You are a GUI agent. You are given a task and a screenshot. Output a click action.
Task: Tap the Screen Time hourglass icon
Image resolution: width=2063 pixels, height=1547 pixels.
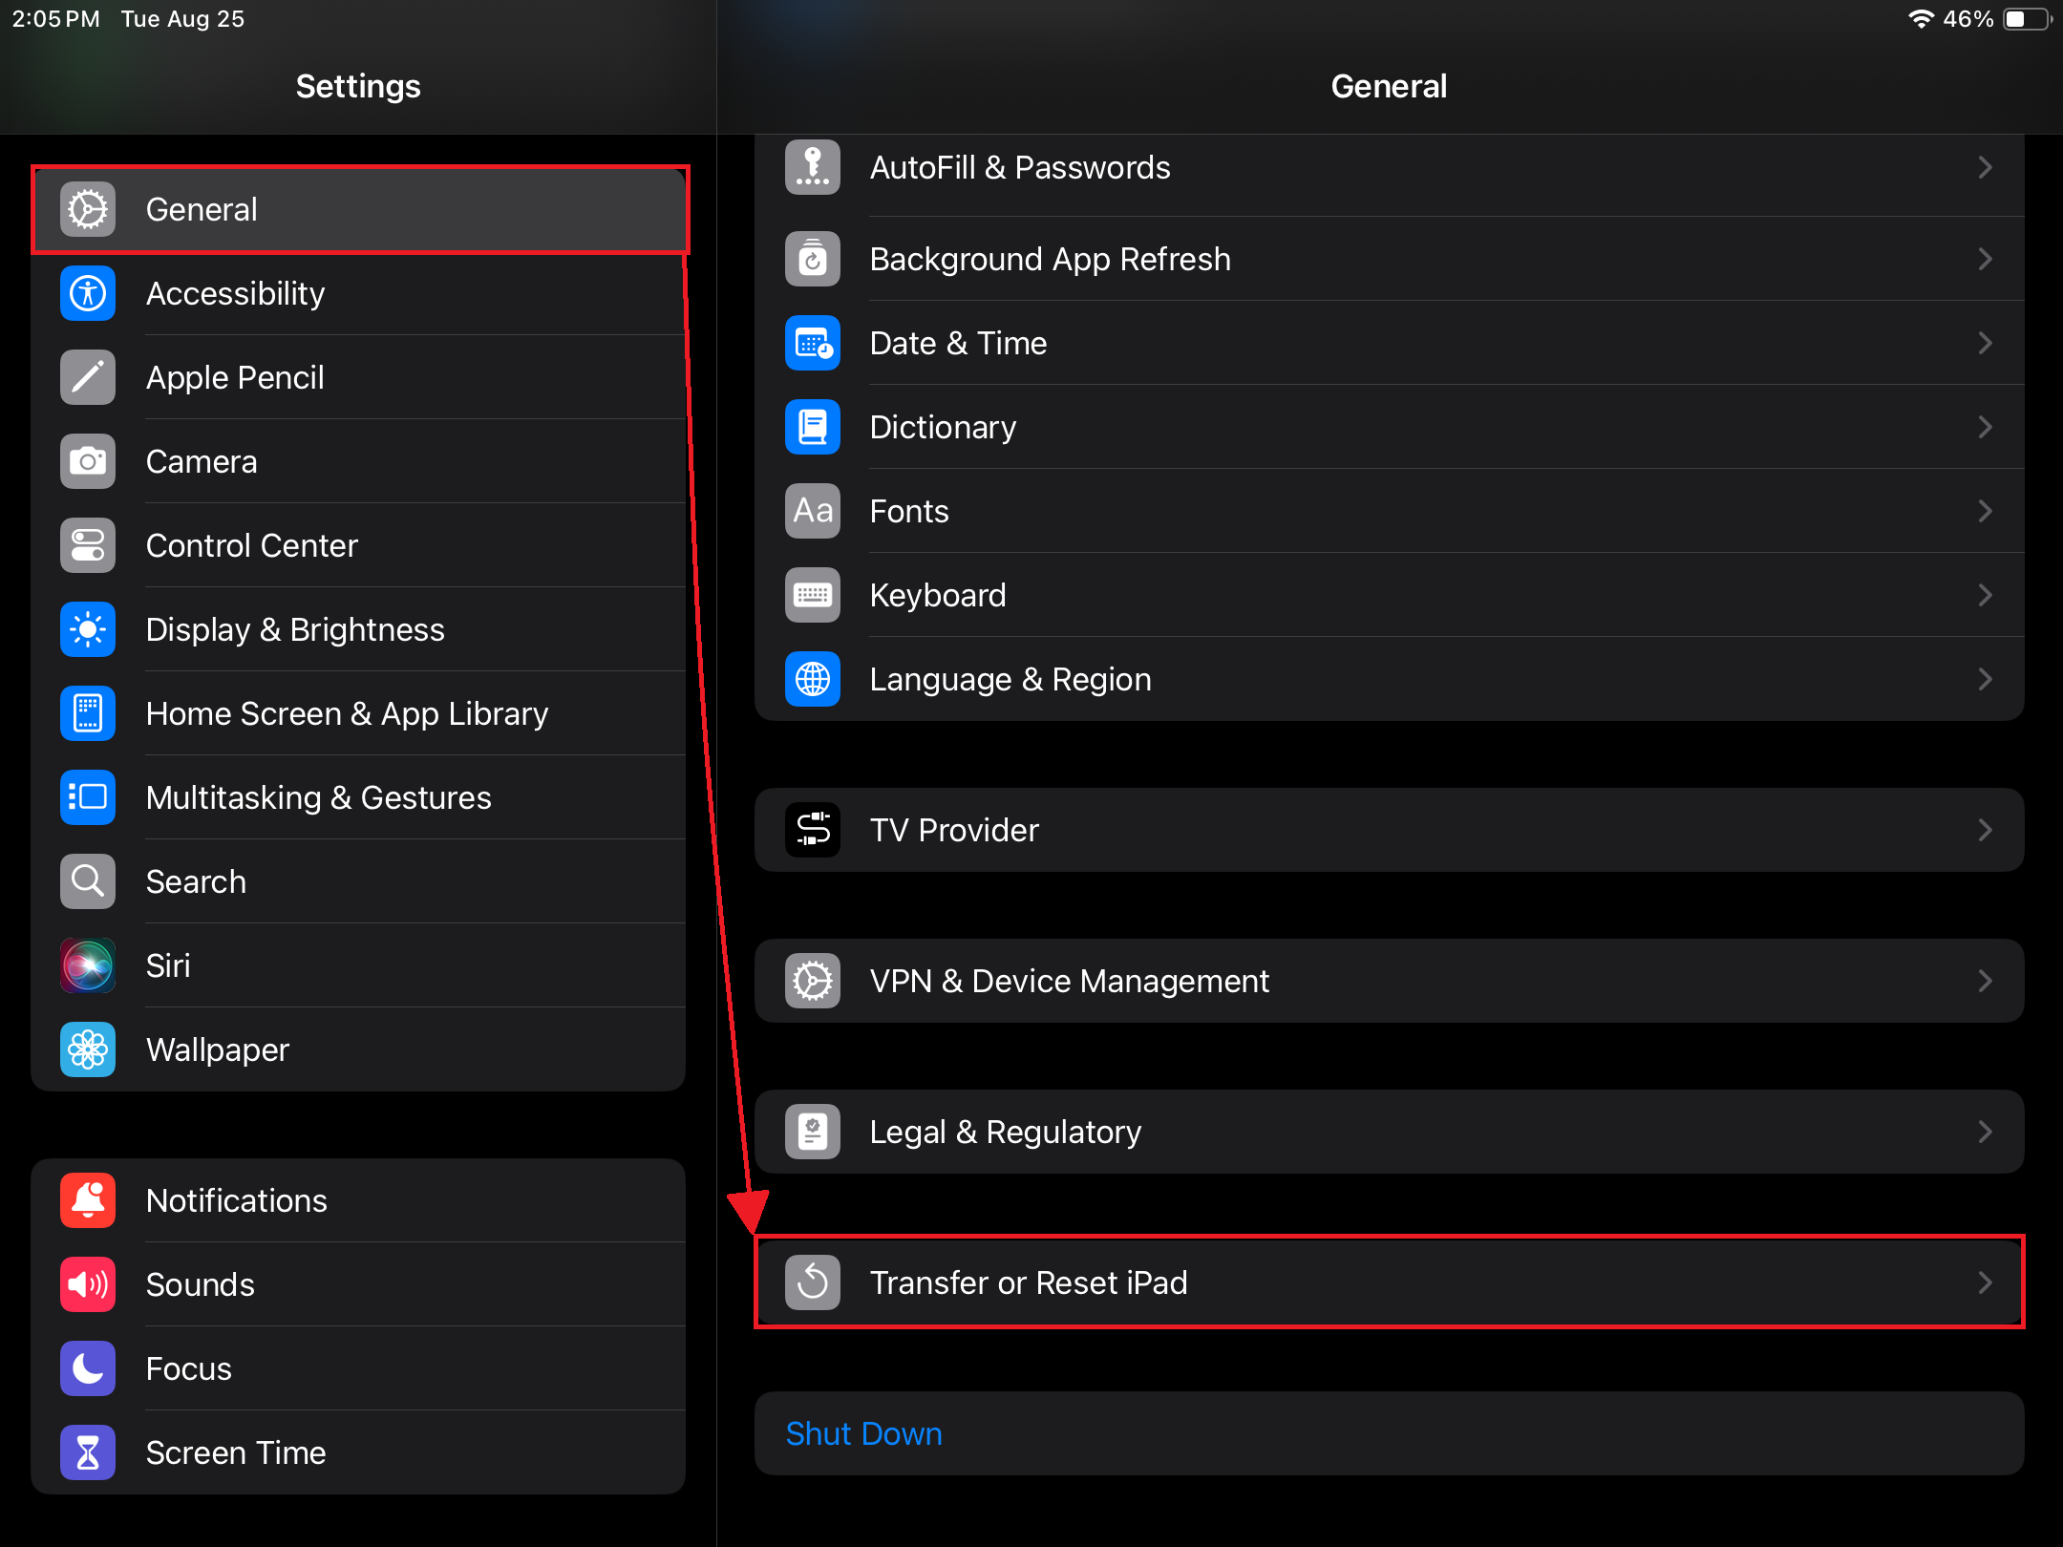click(88, 1452)
